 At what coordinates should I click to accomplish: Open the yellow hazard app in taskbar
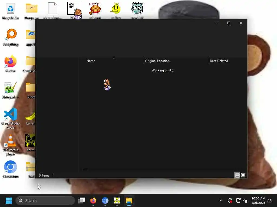pyautogui.click(x=117, y=201)
